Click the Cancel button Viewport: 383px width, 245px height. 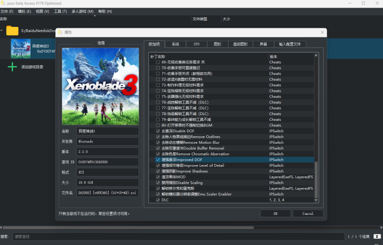pos(308,213)
